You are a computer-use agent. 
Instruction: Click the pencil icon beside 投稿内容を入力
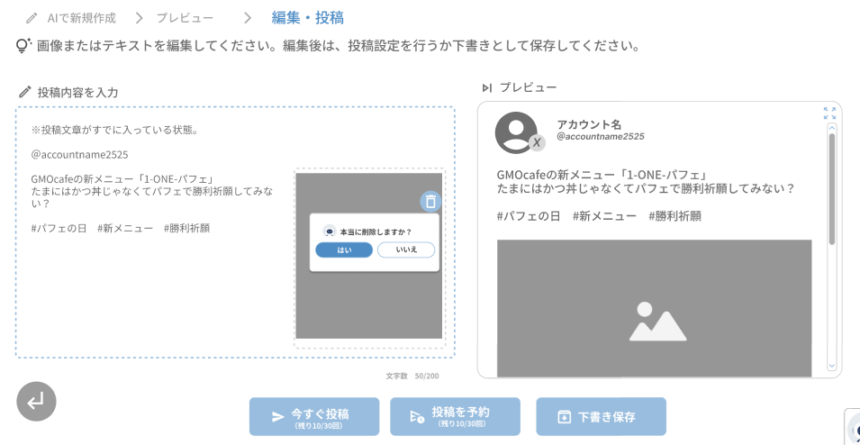(24, 92)
